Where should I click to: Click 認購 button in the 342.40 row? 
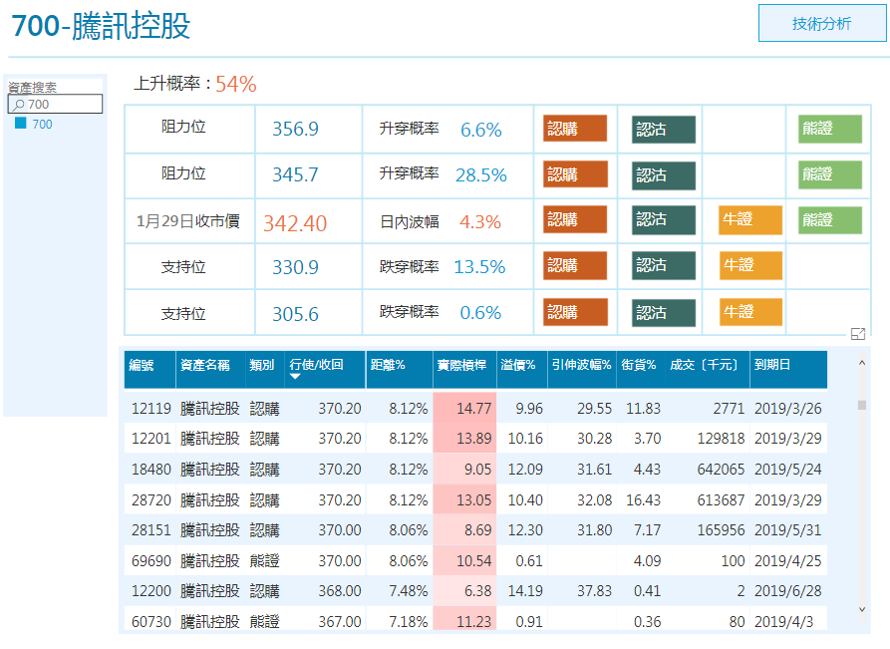(x=575, y=219)
